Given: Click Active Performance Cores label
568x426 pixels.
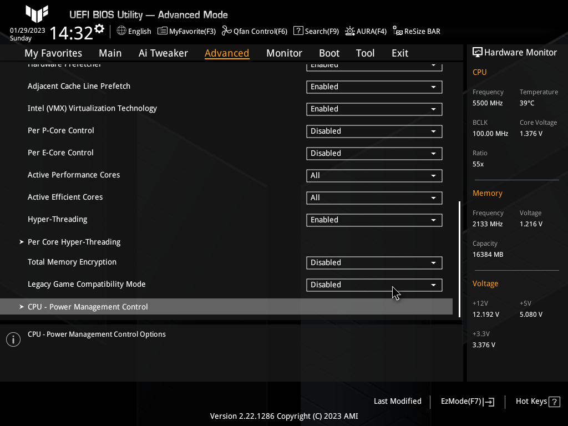Looking at the screenshot, I should pos(74,175).
